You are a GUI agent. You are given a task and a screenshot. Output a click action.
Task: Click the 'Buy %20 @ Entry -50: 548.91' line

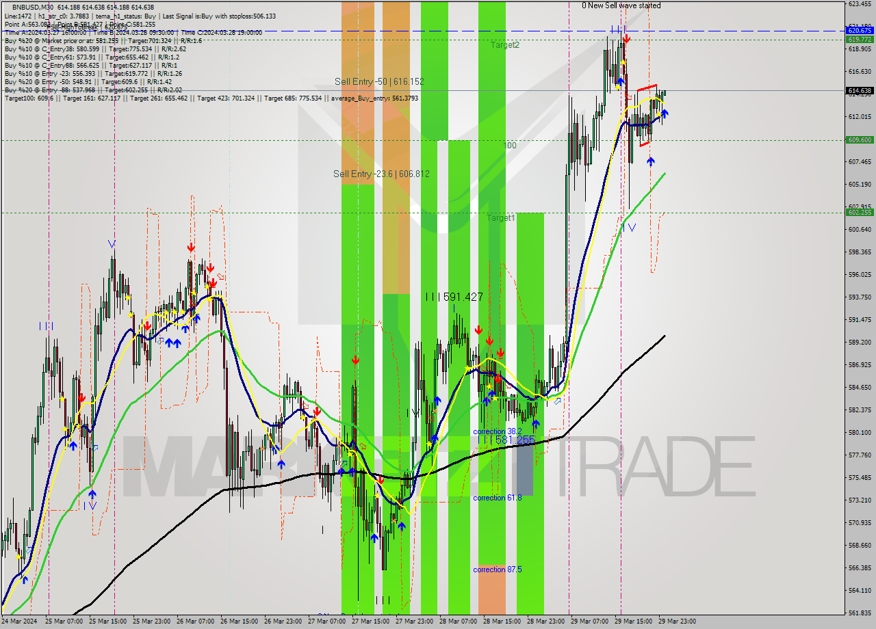[x=88, y=81]
